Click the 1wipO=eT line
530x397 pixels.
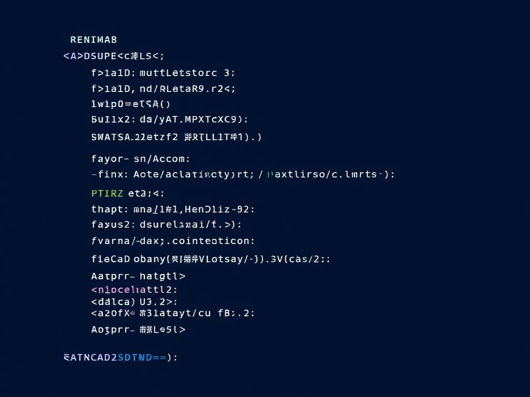(130, 104)
